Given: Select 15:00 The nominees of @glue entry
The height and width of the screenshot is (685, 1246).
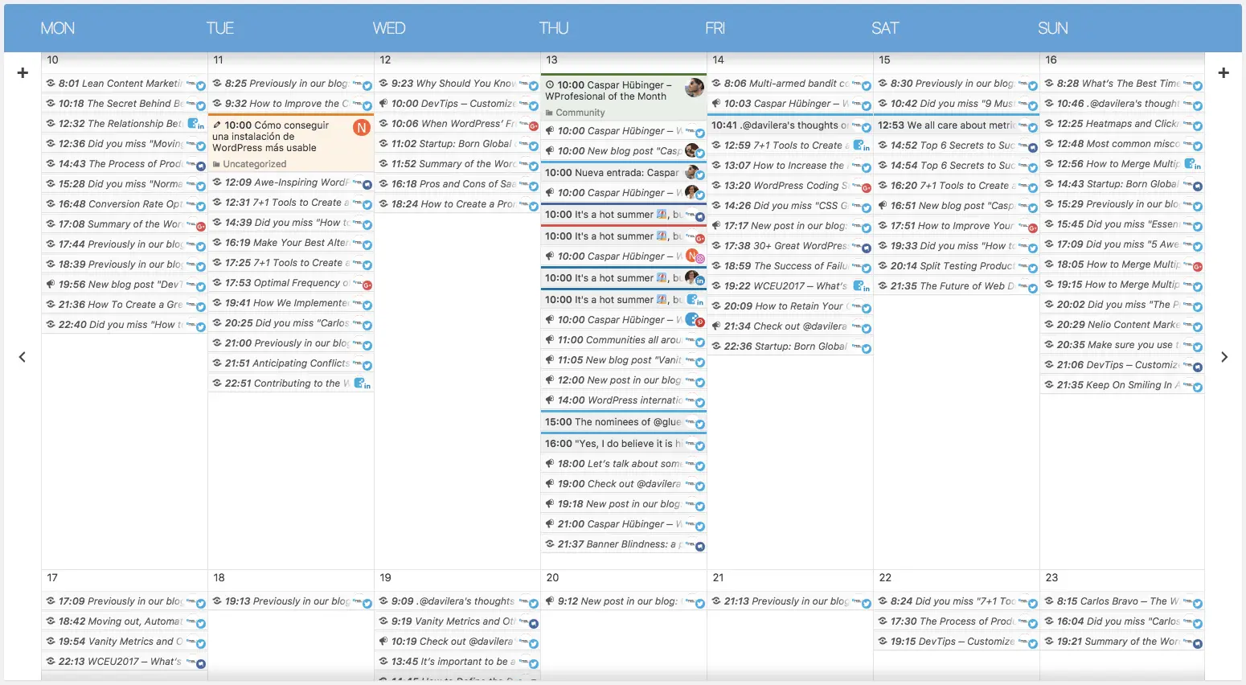Looking at the screenshot, I should [624, 421].
